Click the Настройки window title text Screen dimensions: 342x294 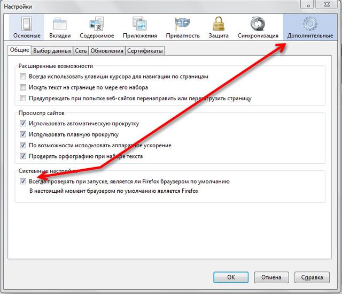(x=18, y=6)
